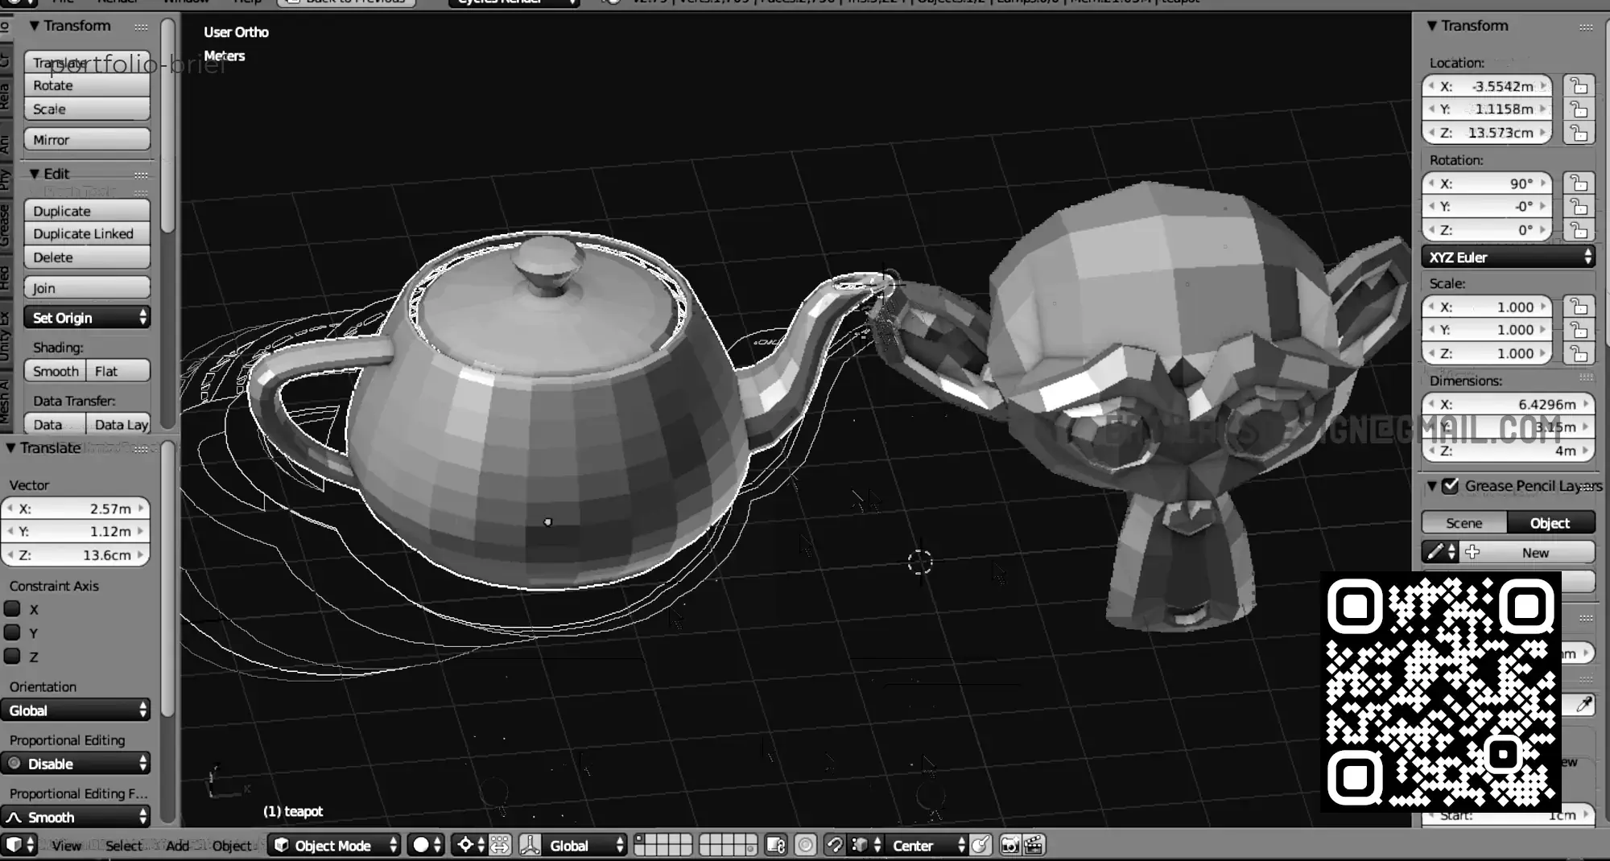Uncheck the Grease Pencil Layers checkbox
Viewport: 1610px width, 861px height.
click(1451, 485)
